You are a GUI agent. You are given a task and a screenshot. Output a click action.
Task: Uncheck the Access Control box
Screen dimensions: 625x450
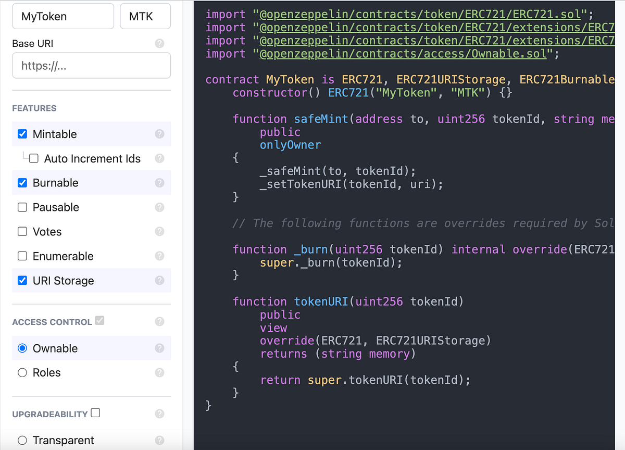[x=100, y=321]
